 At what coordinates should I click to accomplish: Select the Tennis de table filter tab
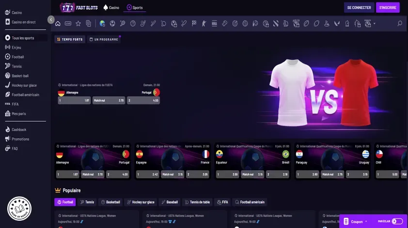coord(197,202)
